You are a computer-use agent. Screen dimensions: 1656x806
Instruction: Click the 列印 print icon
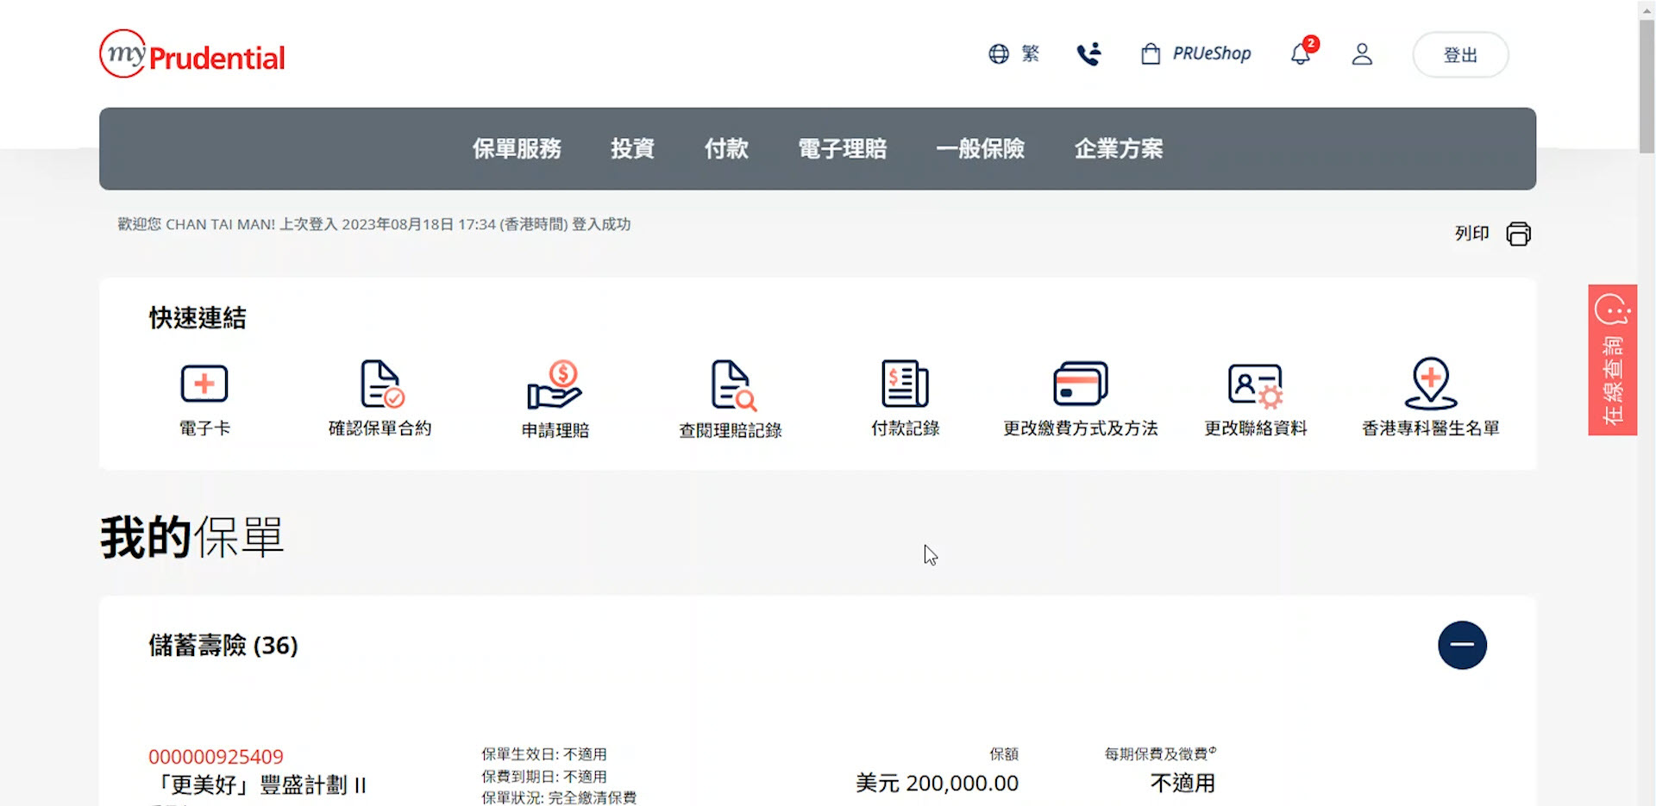[1518, 234]
